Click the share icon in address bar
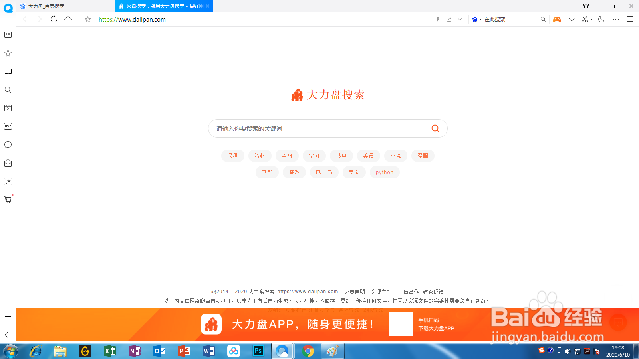The width and height of the screenshot is (639, 359). click(449, 19)
